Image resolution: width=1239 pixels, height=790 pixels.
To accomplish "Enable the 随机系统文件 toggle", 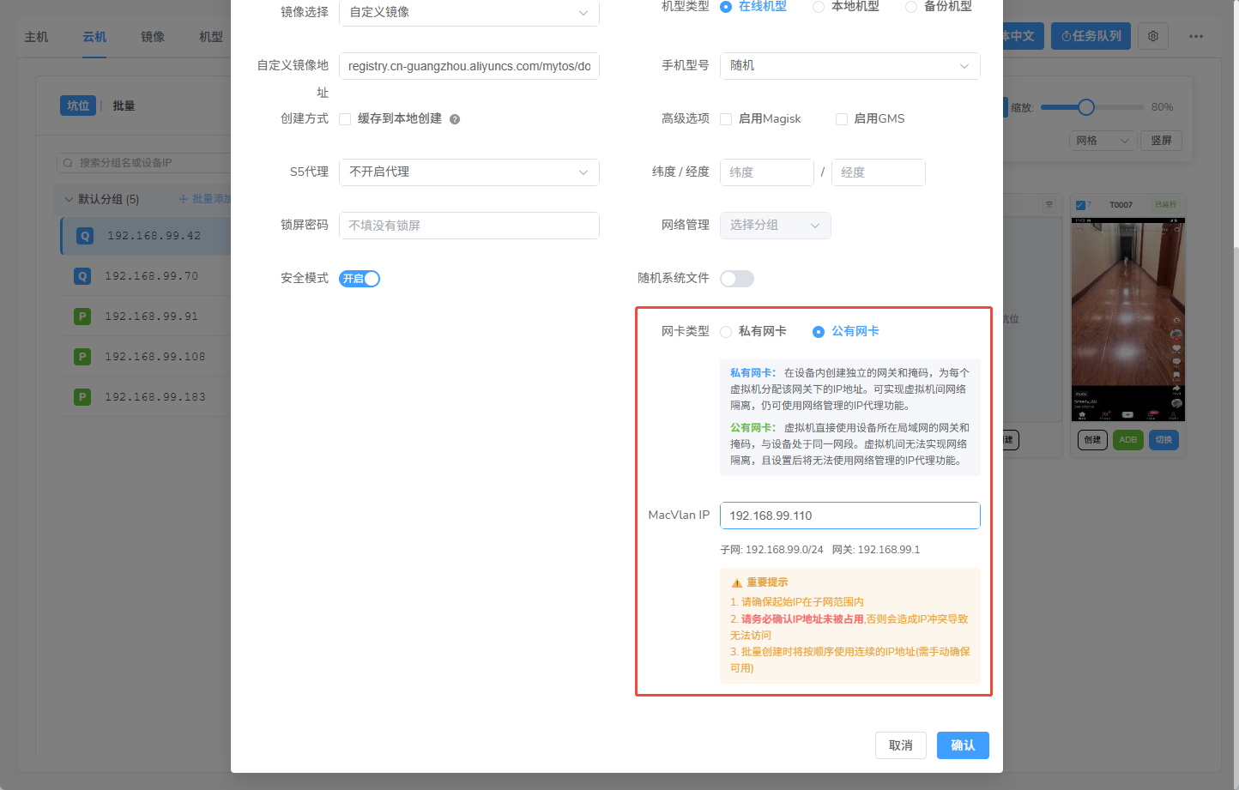I will pos(736,278).
